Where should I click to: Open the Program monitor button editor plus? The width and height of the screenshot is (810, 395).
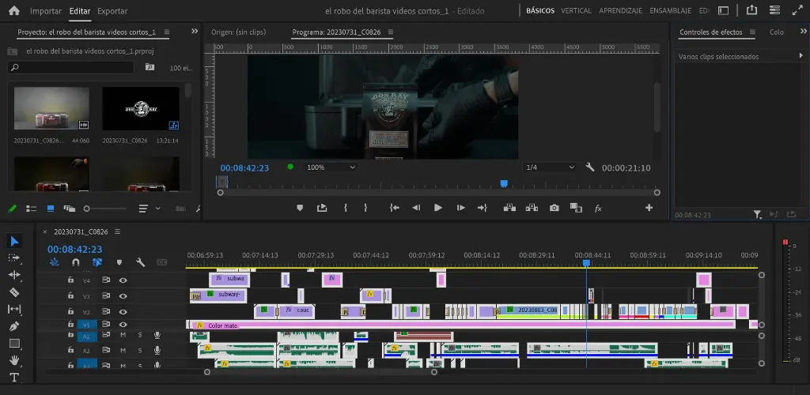(x=649, y=208)
